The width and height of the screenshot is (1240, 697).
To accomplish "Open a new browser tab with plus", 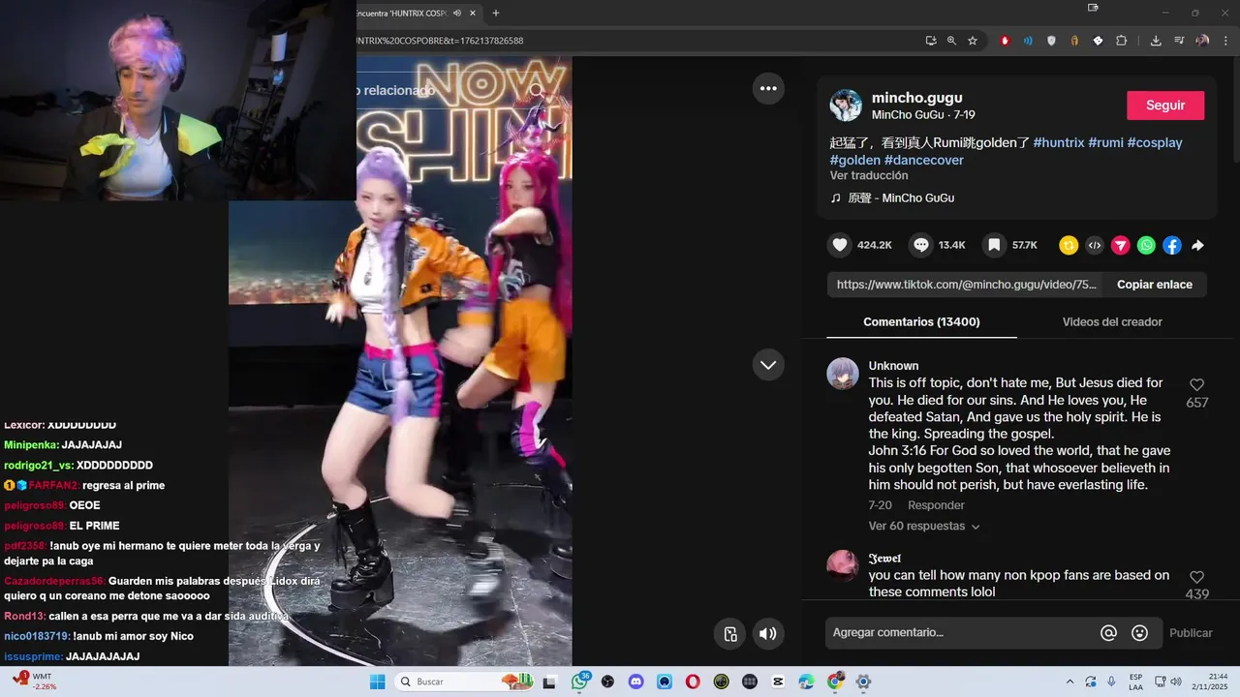I will click(x=496, y=13).
